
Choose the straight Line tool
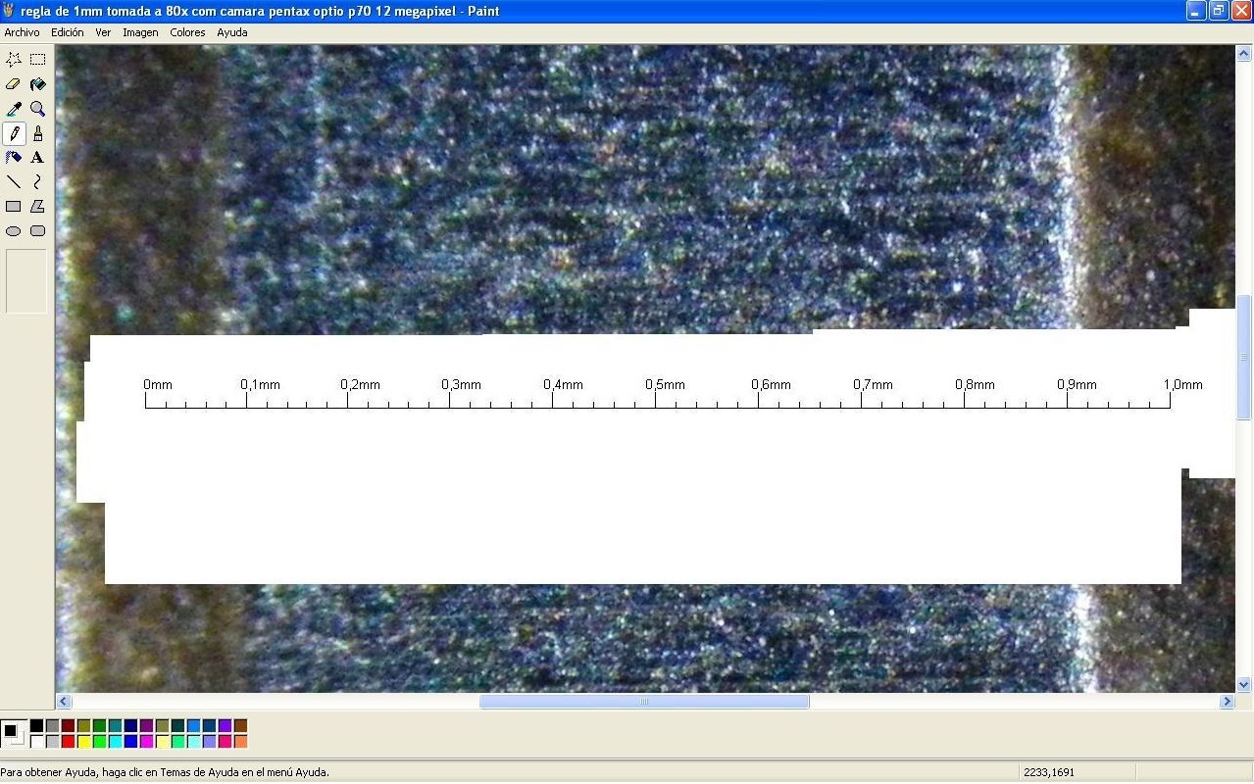point(14,181)
